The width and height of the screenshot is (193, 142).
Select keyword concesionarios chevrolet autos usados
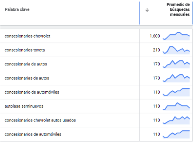click(40, 120)
